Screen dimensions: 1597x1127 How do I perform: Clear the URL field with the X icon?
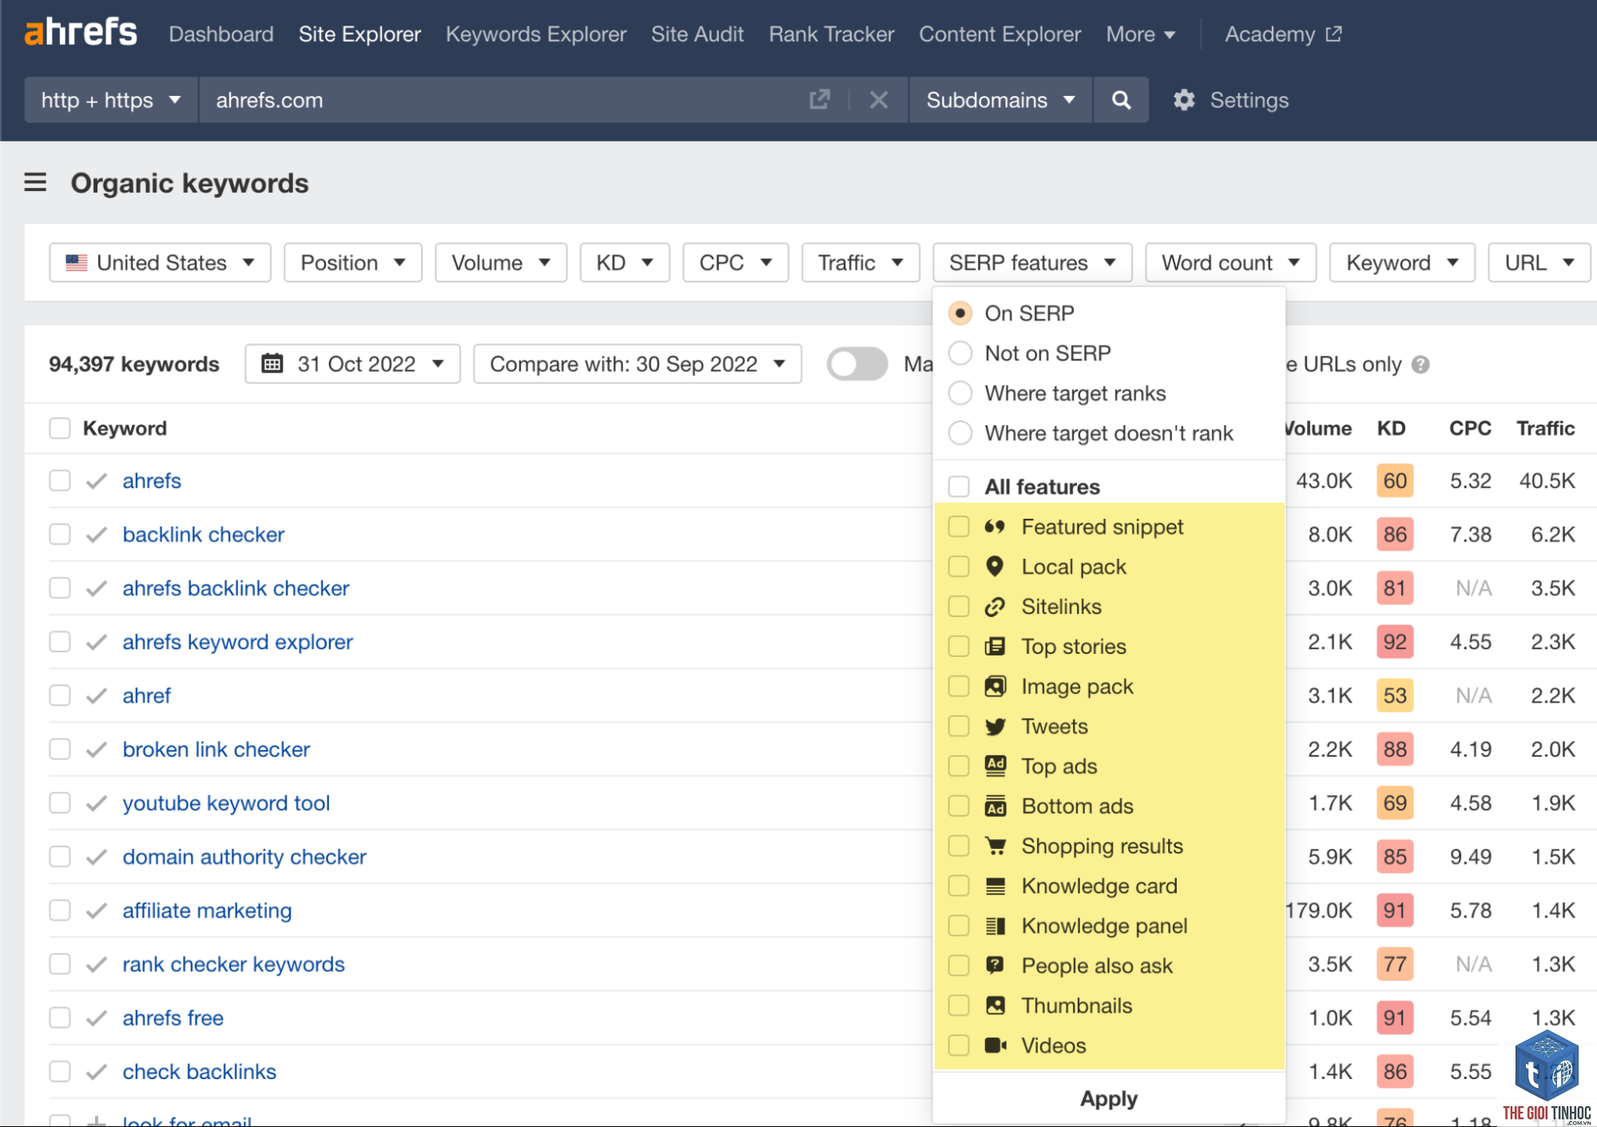[x=879, y=100]
